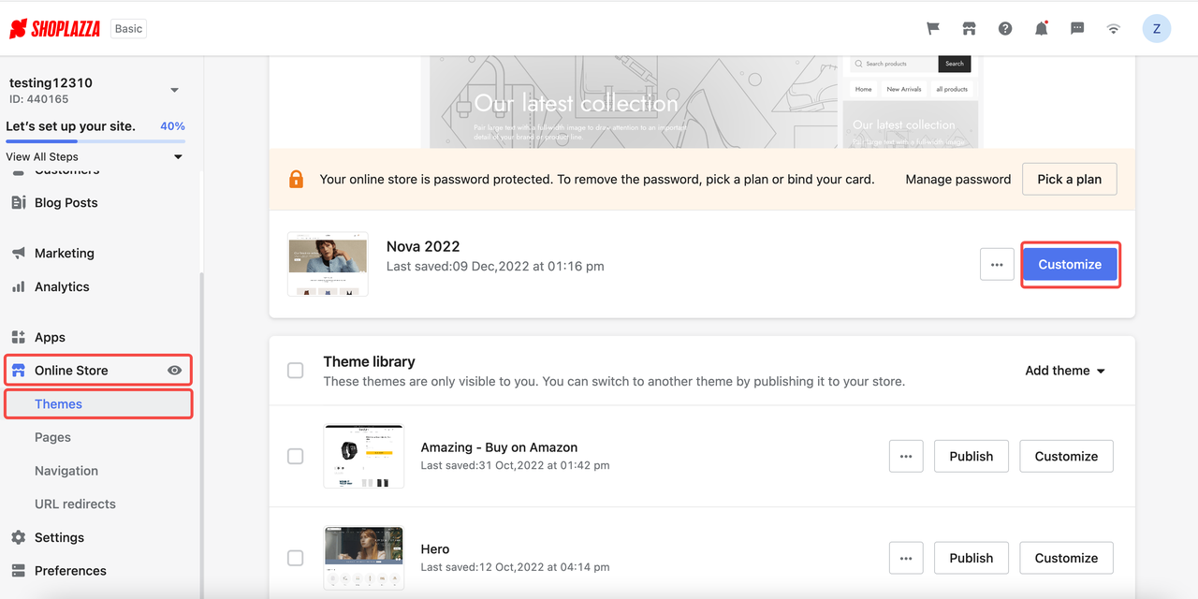Expand the testing12310 store switcher
1198x599 pixels.
(x=174, y=91)
